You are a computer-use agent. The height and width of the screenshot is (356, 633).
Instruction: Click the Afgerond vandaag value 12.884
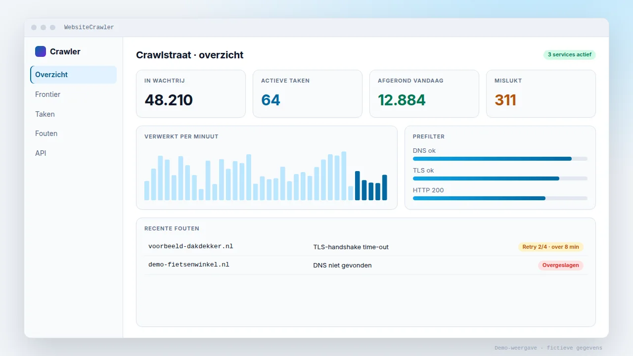[402, 100]
